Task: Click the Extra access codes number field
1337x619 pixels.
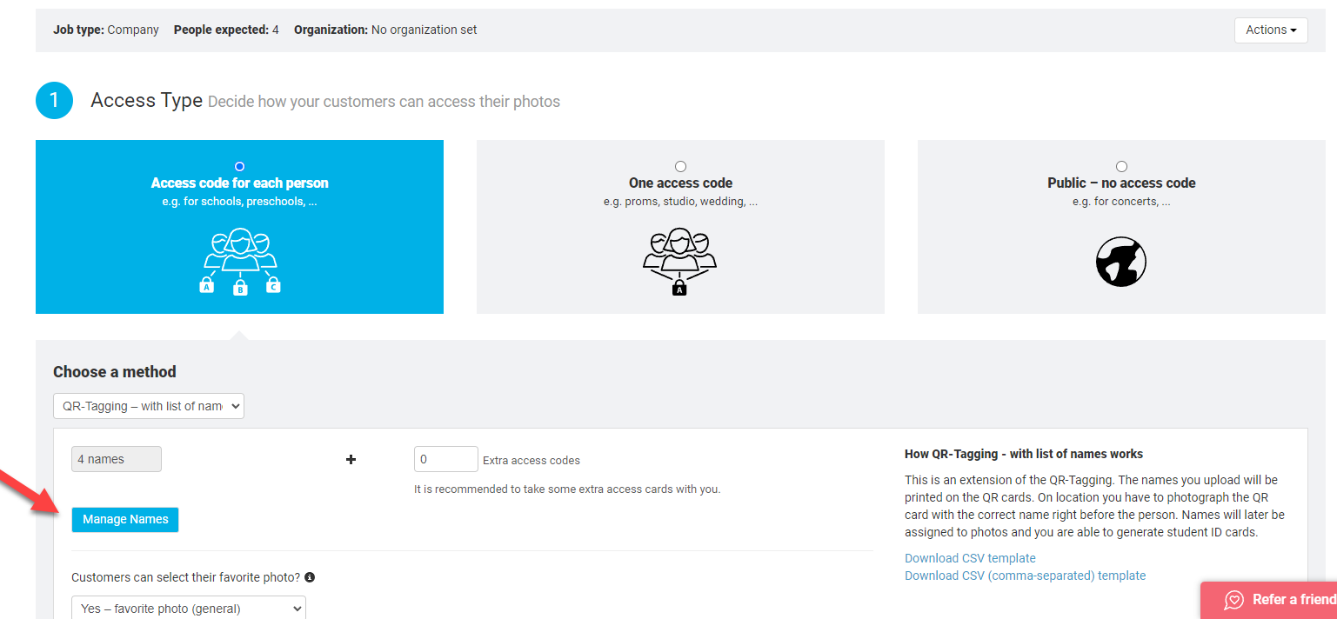Action: pos(446,459)
